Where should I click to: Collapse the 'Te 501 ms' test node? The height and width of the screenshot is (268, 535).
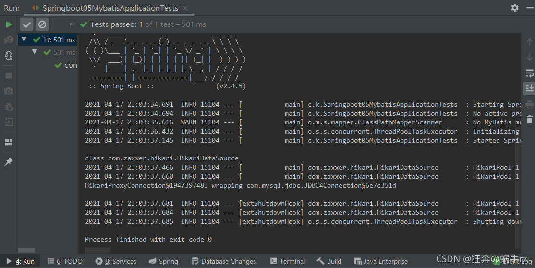(x=24, y=39)
